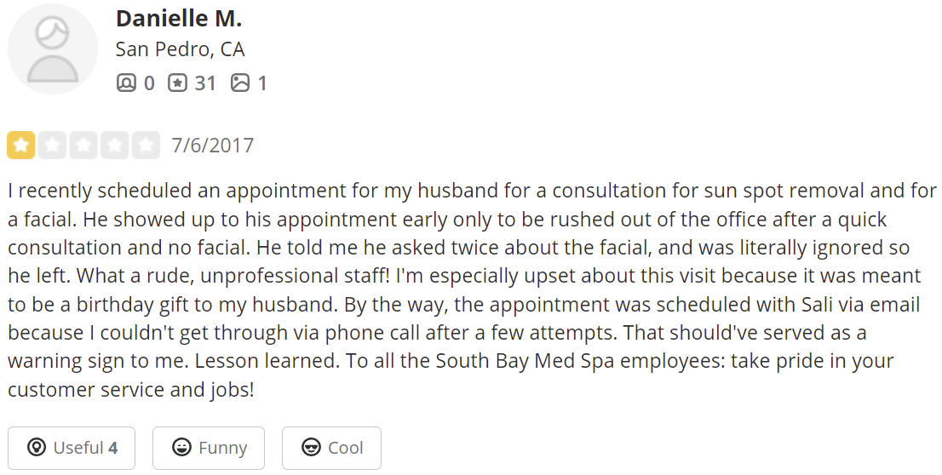The image size is (942, 475).
Task: Click the fifth empty rating star
Action: 146,146
